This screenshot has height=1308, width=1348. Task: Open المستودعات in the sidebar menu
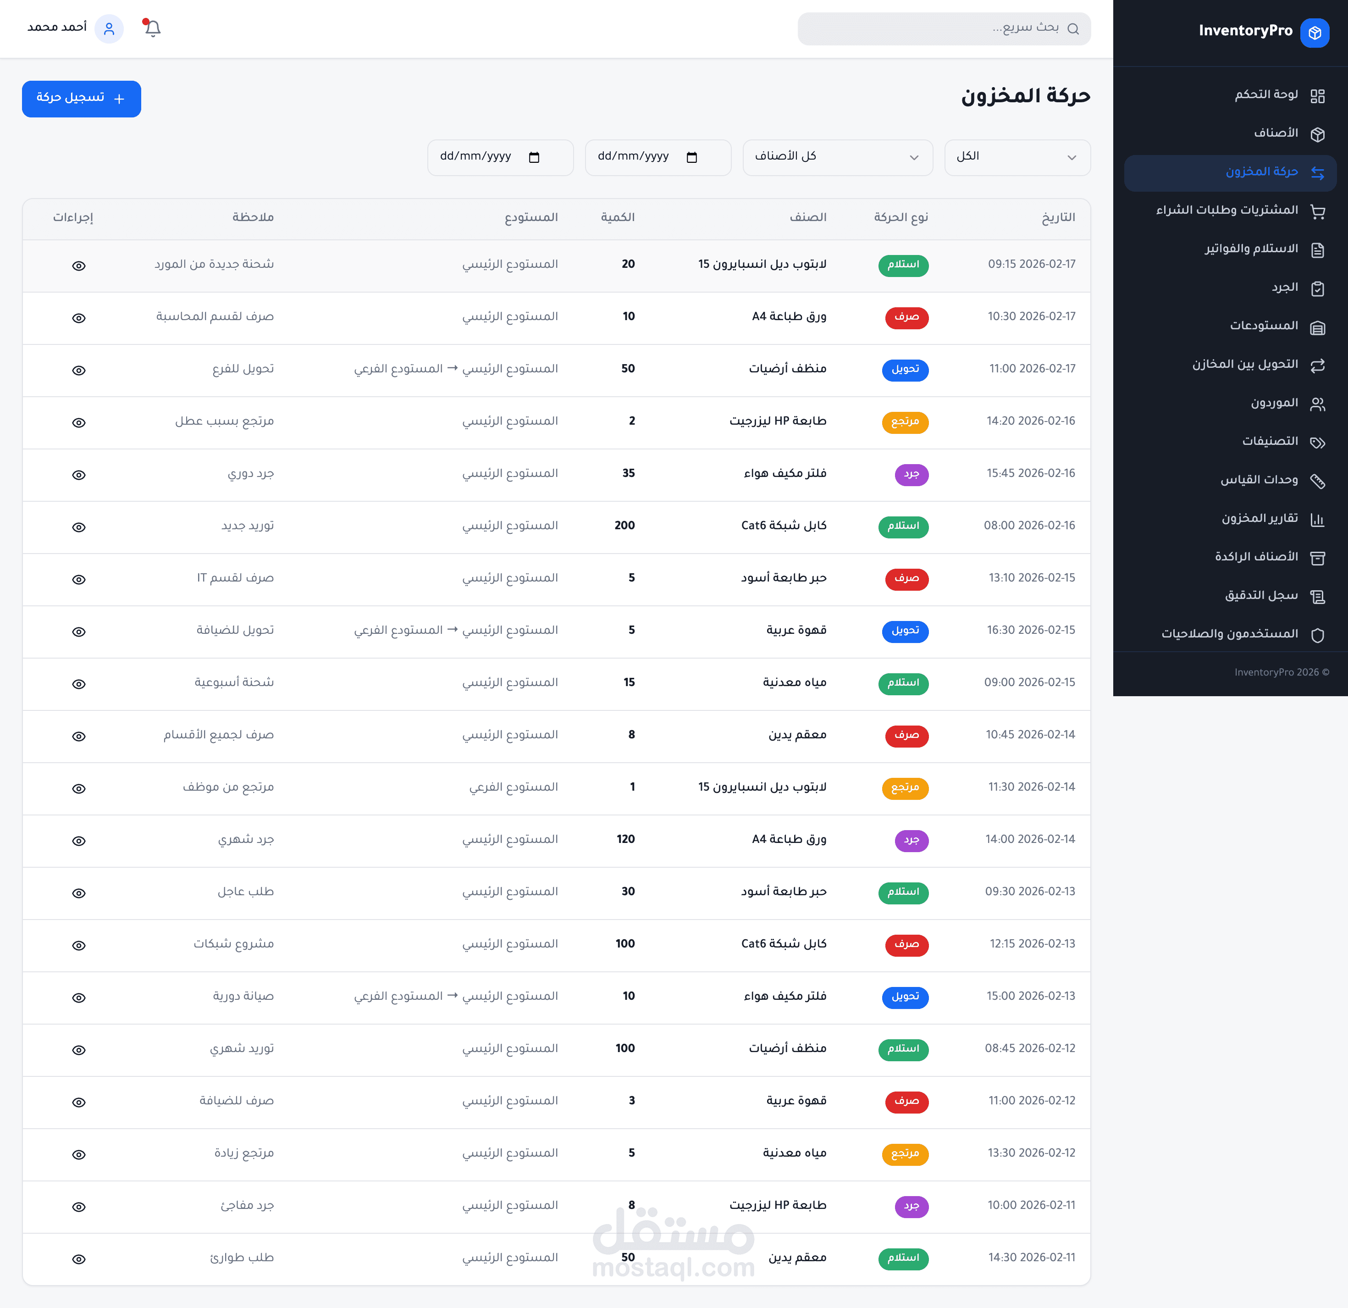pyautogui.click(x=1264, y=326)
